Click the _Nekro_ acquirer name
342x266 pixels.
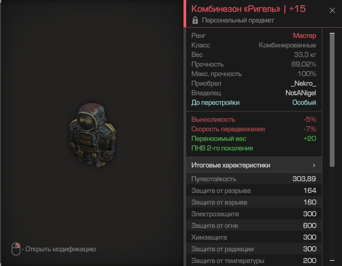coord(303,83)
